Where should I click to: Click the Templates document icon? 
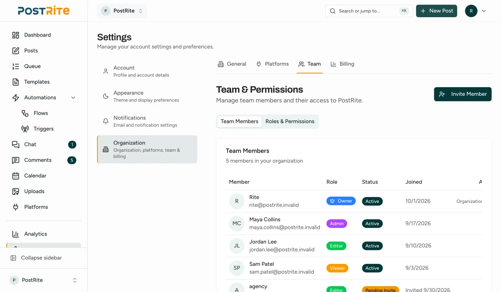pyautogui.click(x=16, y=82)
